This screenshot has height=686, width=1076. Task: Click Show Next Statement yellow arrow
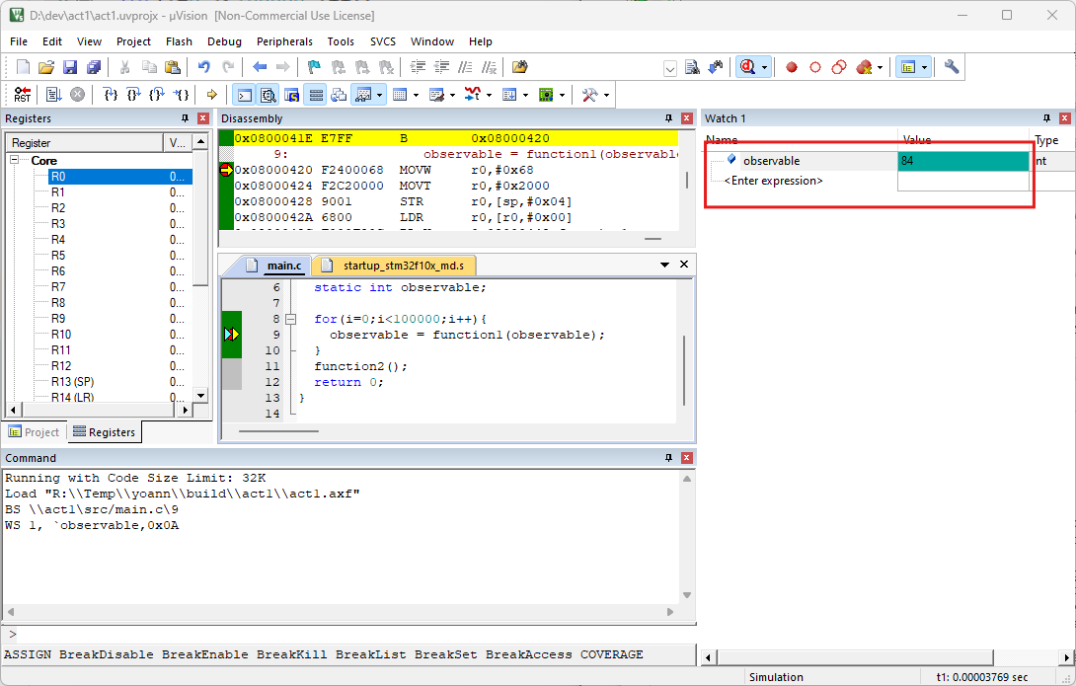point(211,95)
